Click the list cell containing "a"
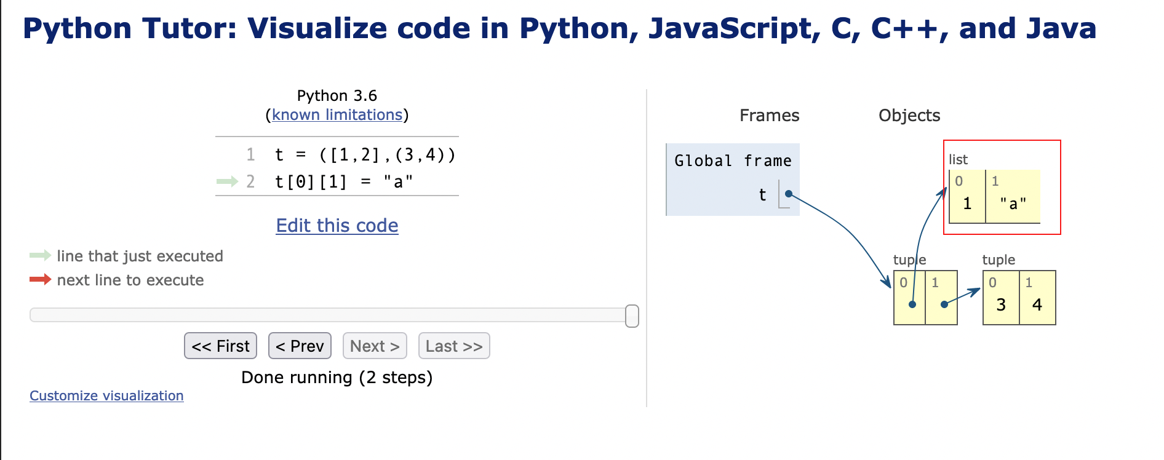1164x460 pixels. [x=1013, y=197]
